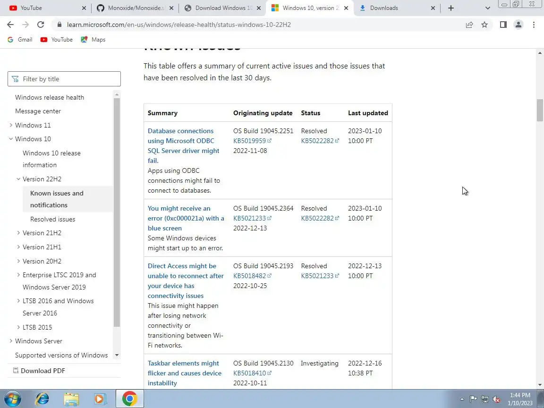Open KB5019959 originating update link
The height and width of the screenshot is (408, 544).
[252, 141]
